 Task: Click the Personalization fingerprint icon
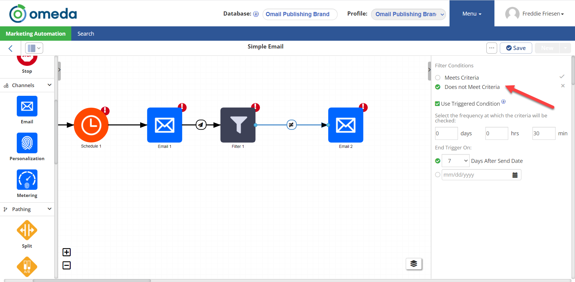pyautogui.click(x=27, y=143)
